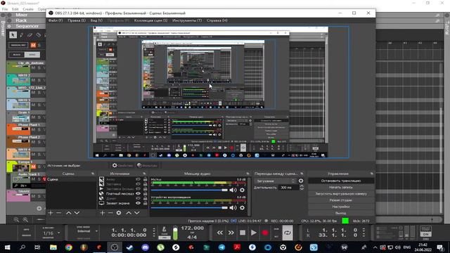Click the metronome click icon in Reason transport
The image size is (450, 253).
tap(164, 230)
